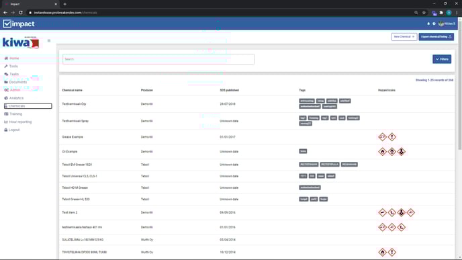Viewport: 462px width, 260px height.
Task: Click the Hour reporting chart icon
Action: pos(6,122)
